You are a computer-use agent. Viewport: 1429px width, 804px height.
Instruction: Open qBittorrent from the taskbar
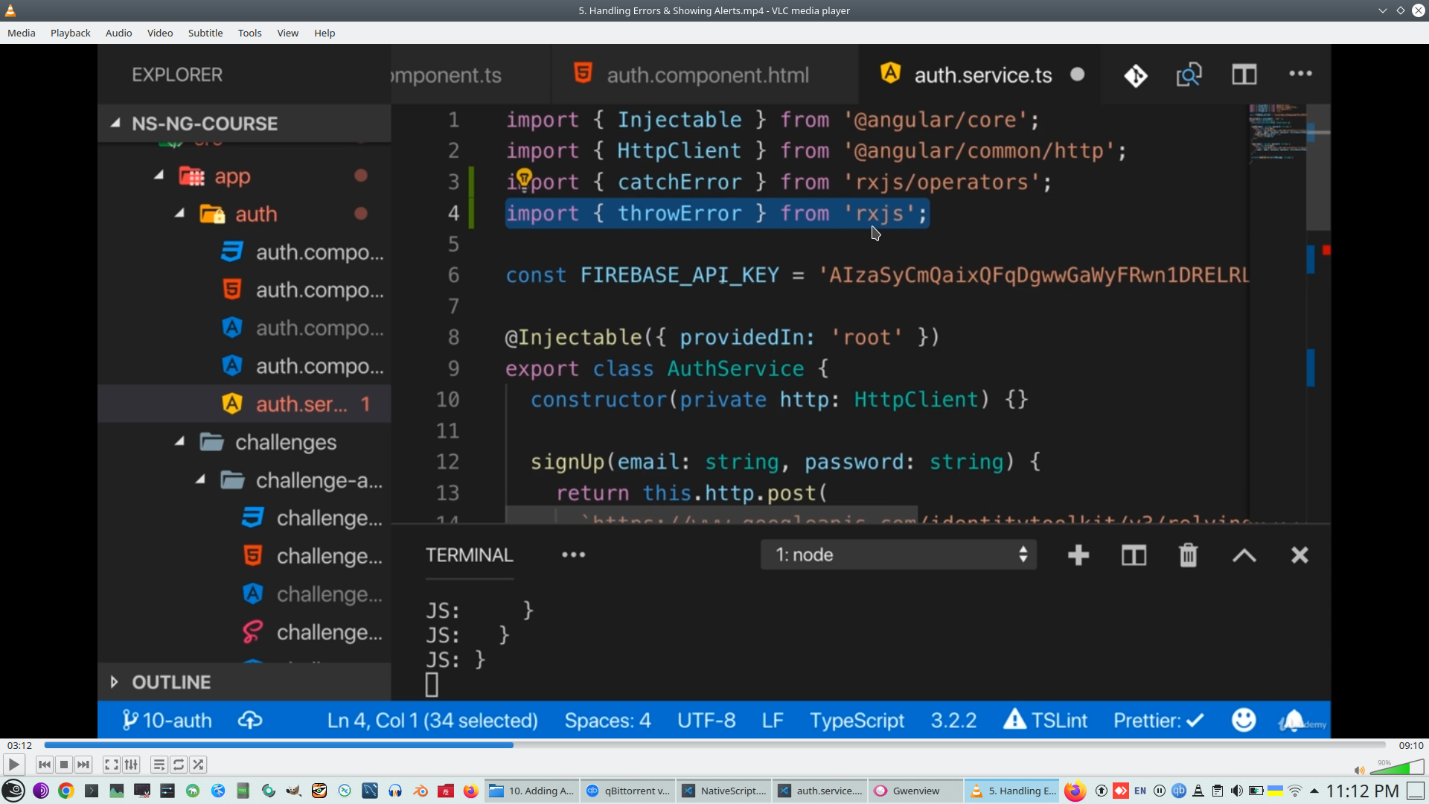pos(629,791)
